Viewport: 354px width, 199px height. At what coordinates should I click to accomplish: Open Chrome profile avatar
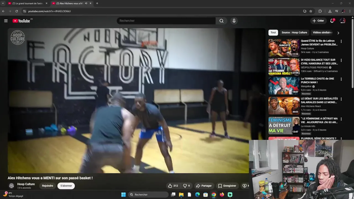coord(343,11)
